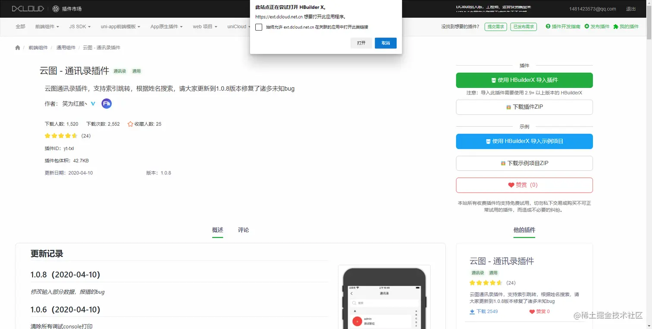Click the 通讯录 tag beside the plugin title
Screen dimensions: 652x329
click(120, 71)
